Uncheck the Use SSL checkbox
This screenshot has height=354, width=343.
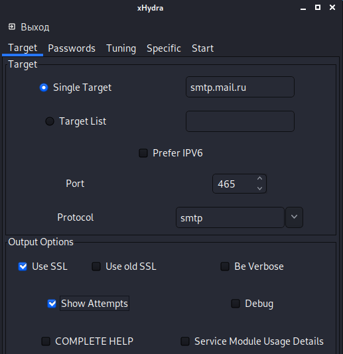point(23,266)
